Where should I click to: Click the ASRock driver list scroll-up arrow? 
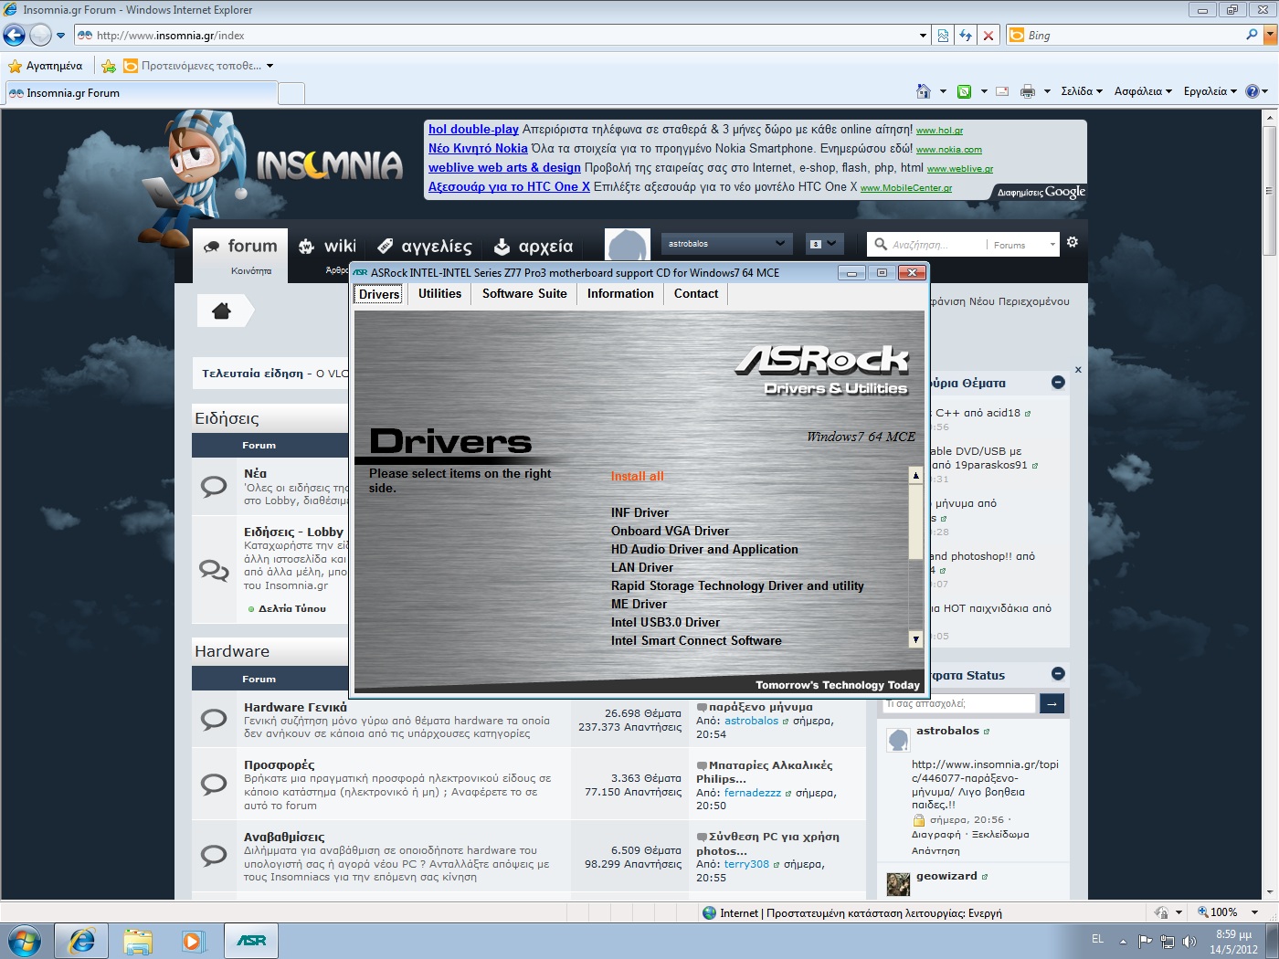pyautogui.click(x=915, y=475)
